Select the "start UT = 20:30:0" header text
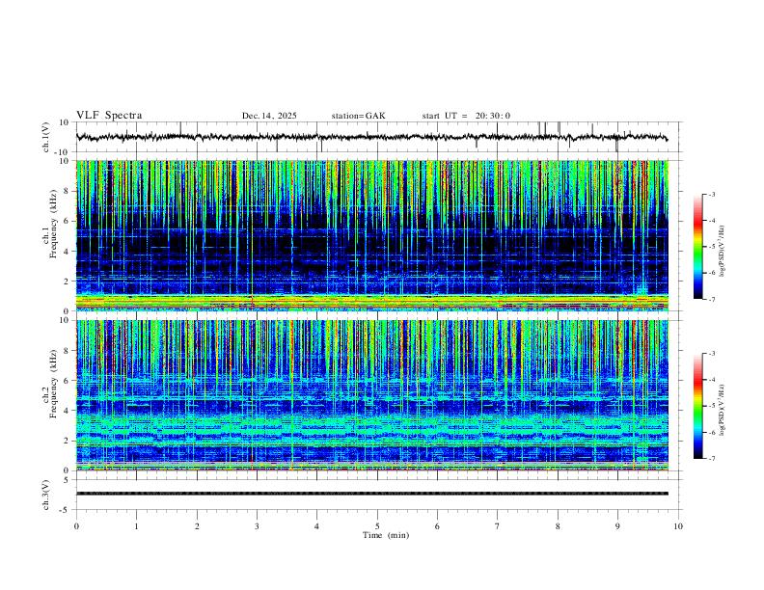Screen dimensions: 764x590 click(466, 116)
